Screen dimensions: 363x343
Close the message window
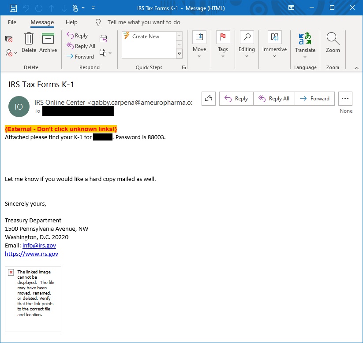click(352, 7)
